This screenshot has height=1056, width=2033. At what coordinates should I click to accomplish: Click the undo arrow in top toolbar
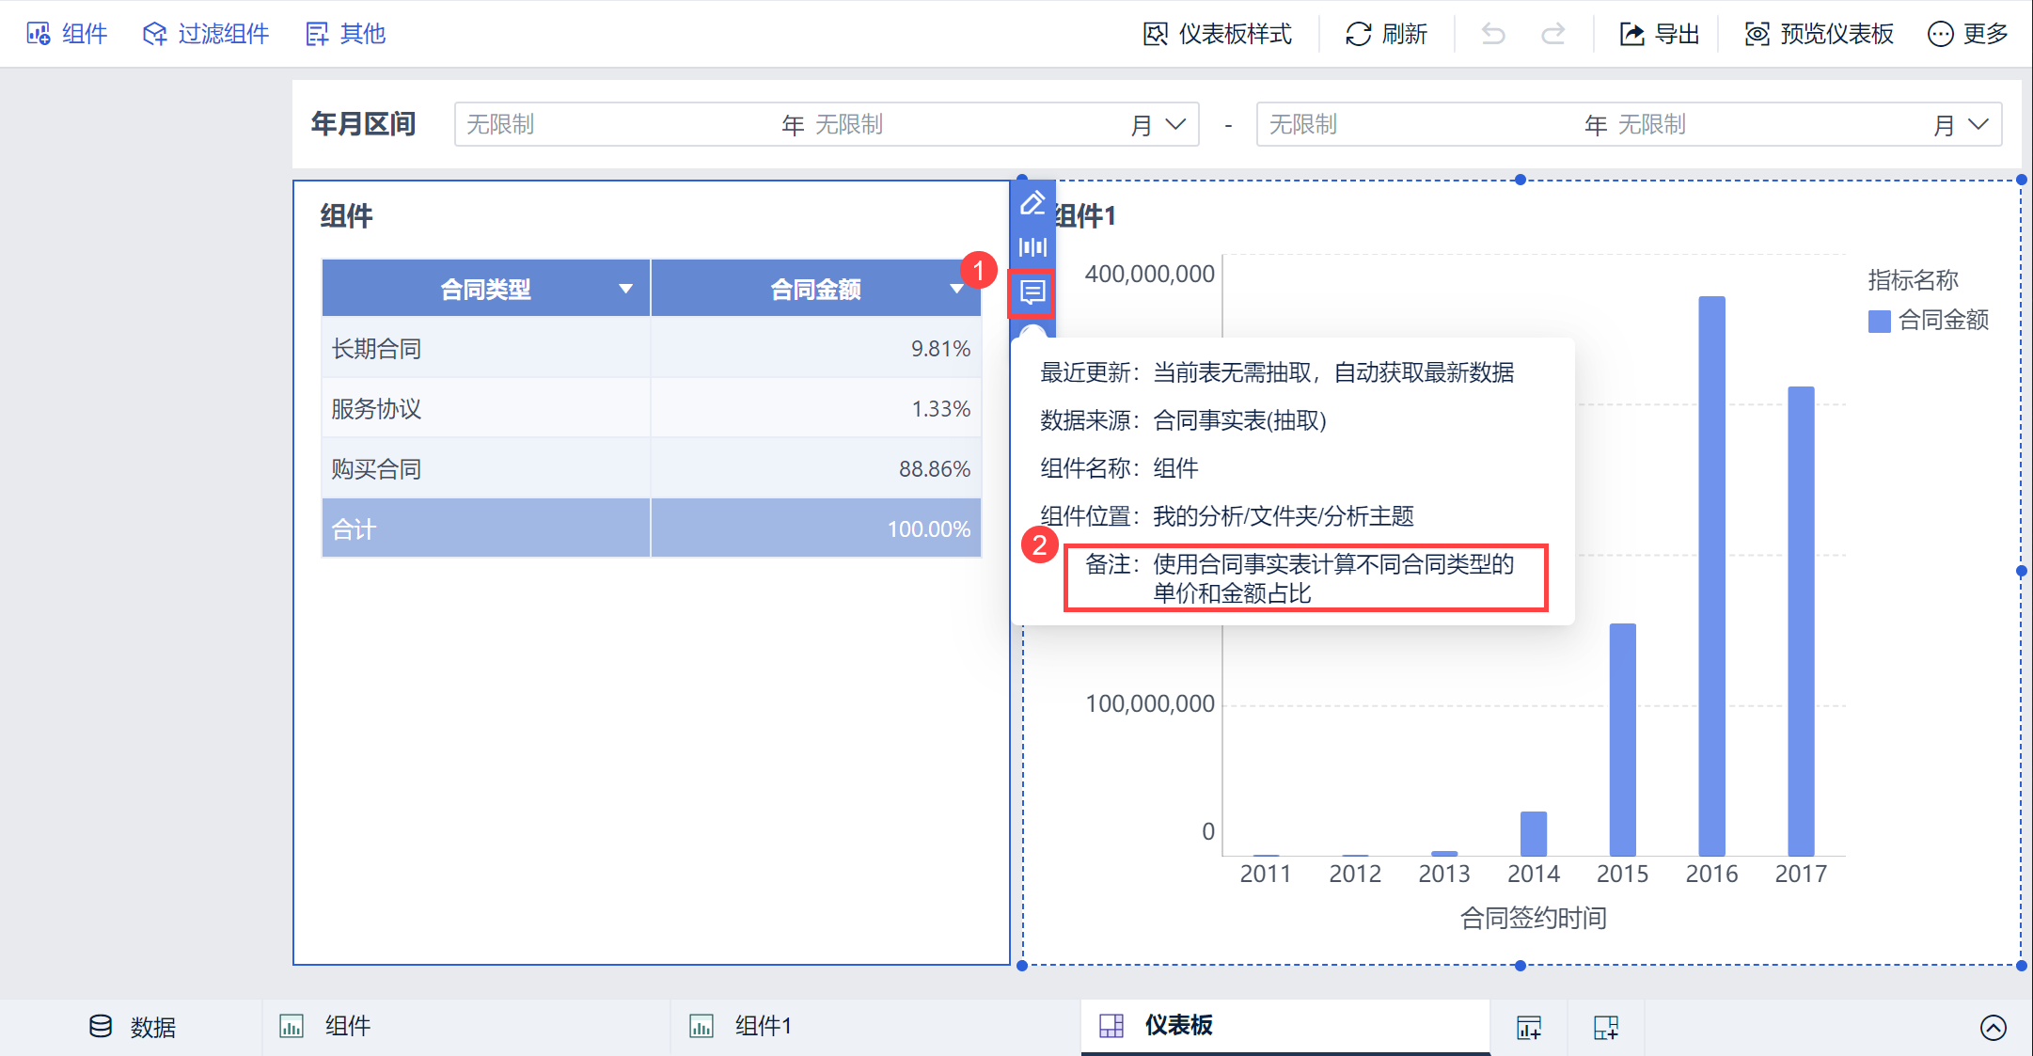pos(1493,34)
